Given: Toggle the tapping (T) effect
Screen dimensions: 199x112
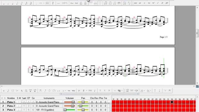Looking at the screenshot, I should pos(100,91).
